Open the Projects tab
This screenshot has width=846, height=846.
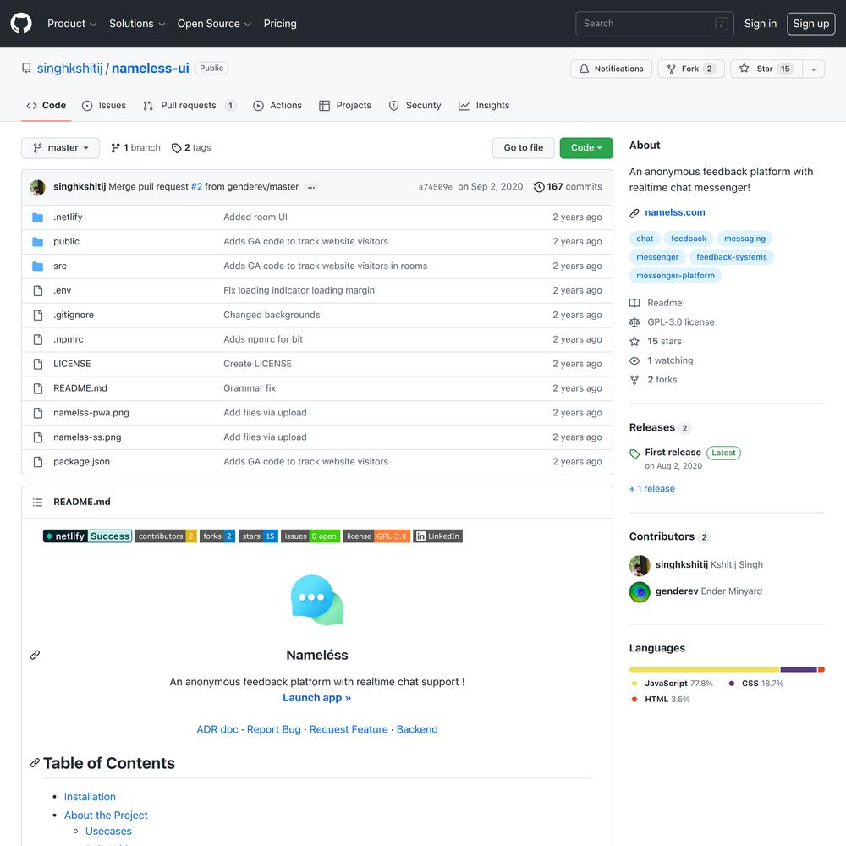[345, 105]
